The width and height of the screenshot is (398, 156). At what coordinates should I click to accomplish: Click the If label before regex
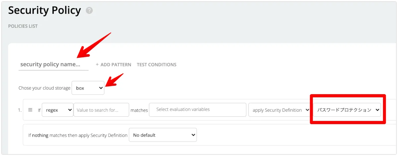[x=39, y=110]
